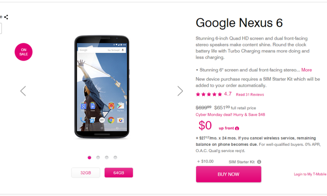Open the SIM Starter Kit info icon
327x196 pixels.
(259, 162)
